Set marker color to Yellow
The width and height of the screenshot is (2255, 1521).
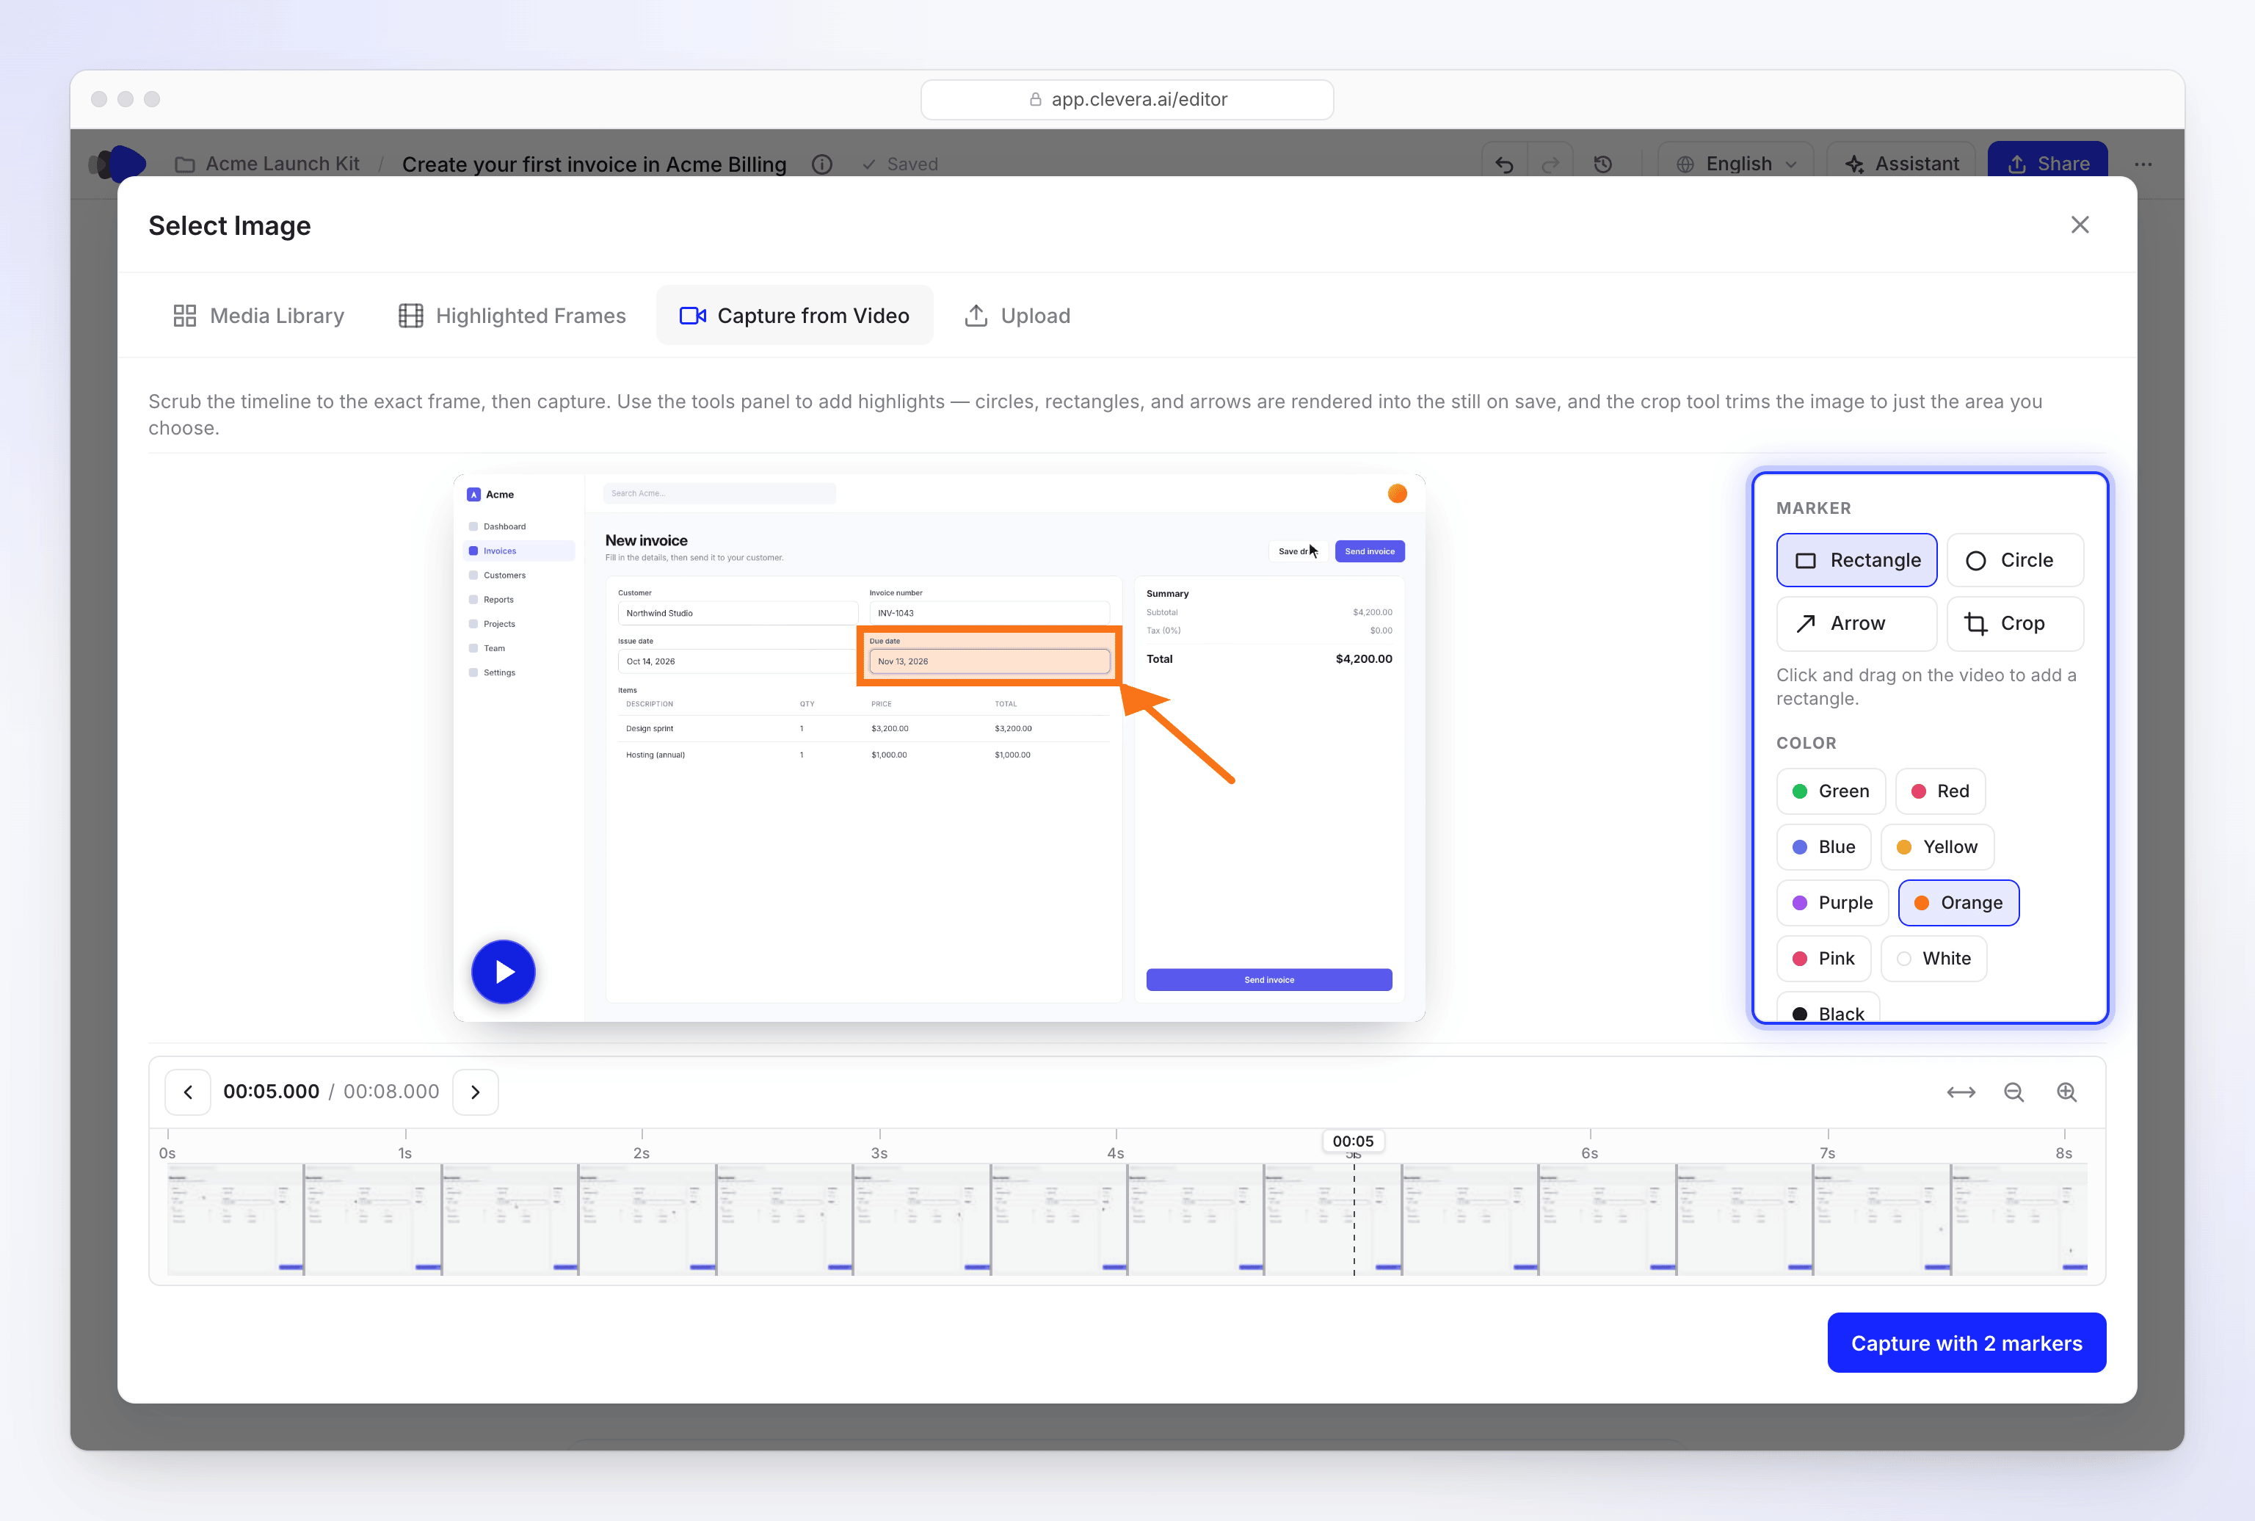pos(1937,847)
